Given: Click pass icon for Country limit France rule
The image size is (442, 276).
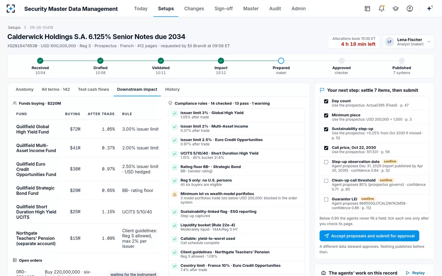Looking at the screenshot, I should pos(175,266).
